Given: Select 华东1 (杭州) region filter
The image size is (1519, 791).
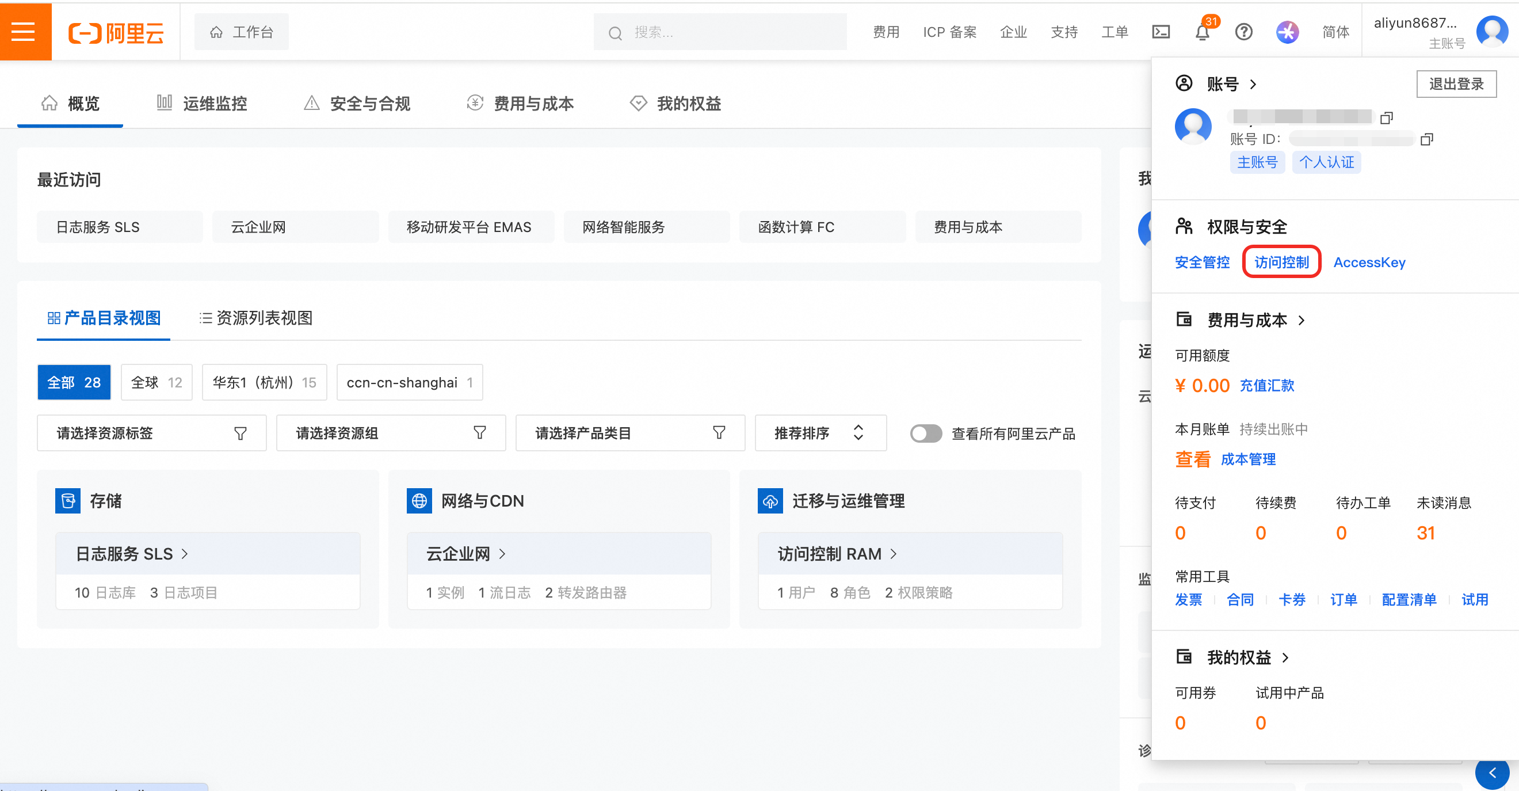Looking at the screenshot, I should coord(264,382).
